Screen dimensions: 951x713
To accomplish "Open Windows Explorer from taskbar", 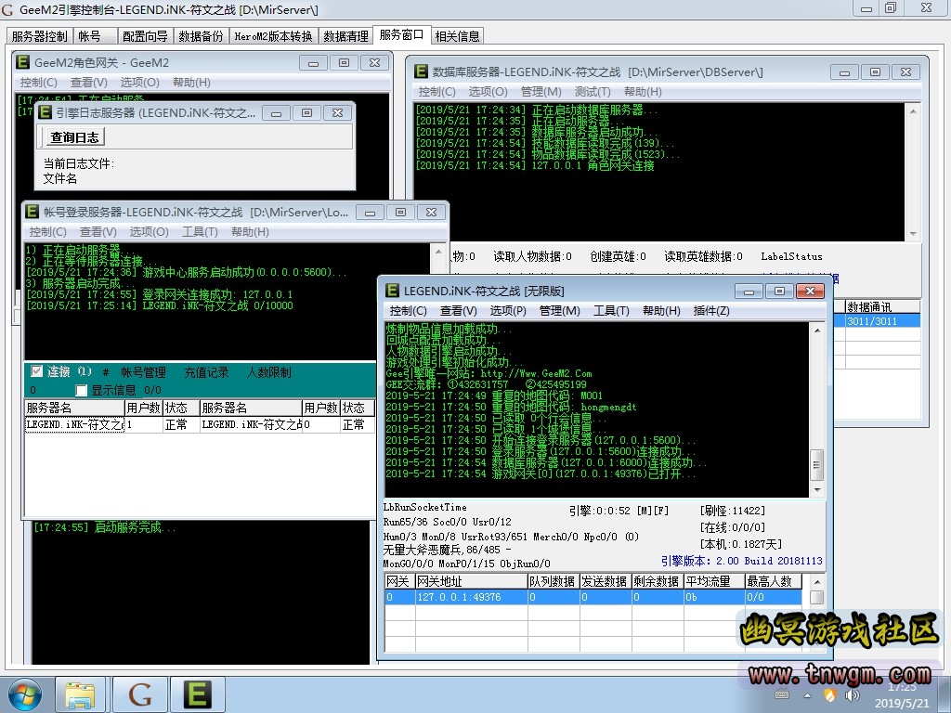I will tap(80, 694).
